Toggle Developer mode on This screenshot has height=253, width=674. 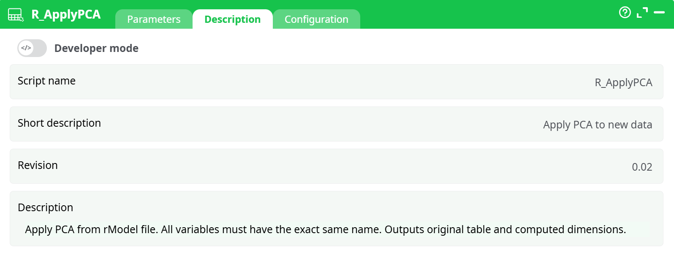tap(32, 48)
